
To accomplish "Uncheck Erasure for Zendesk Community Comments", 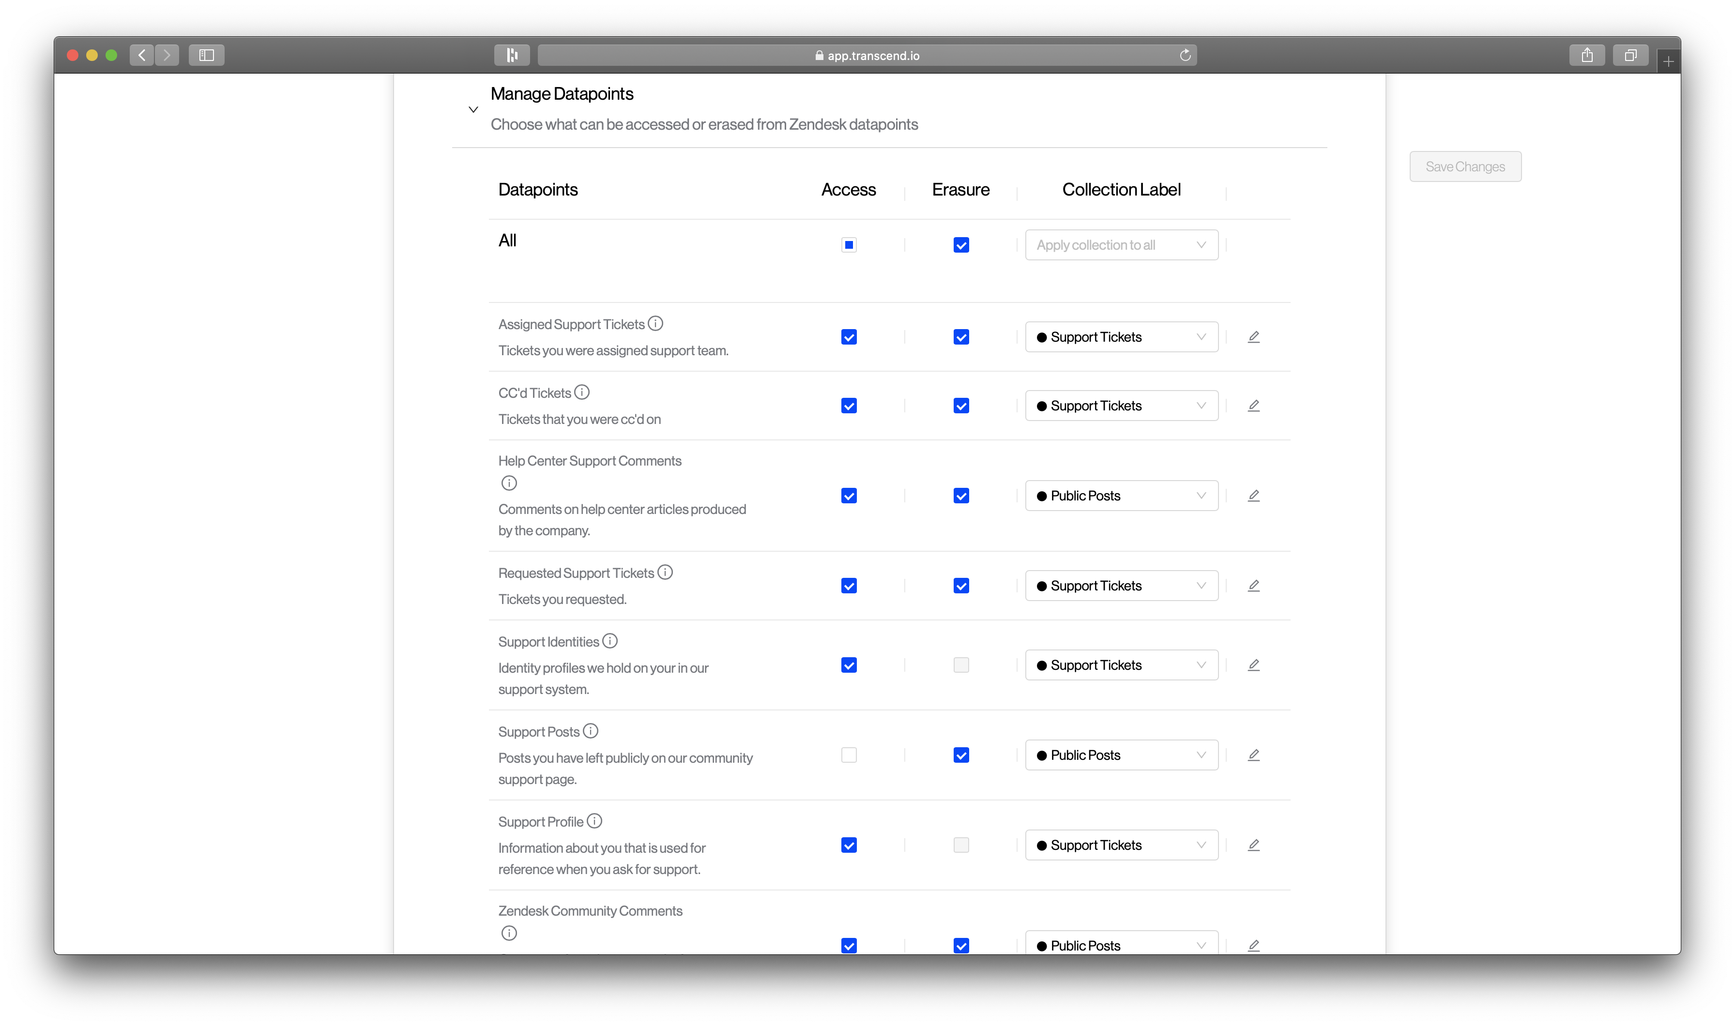I will [x=960, y=945].
